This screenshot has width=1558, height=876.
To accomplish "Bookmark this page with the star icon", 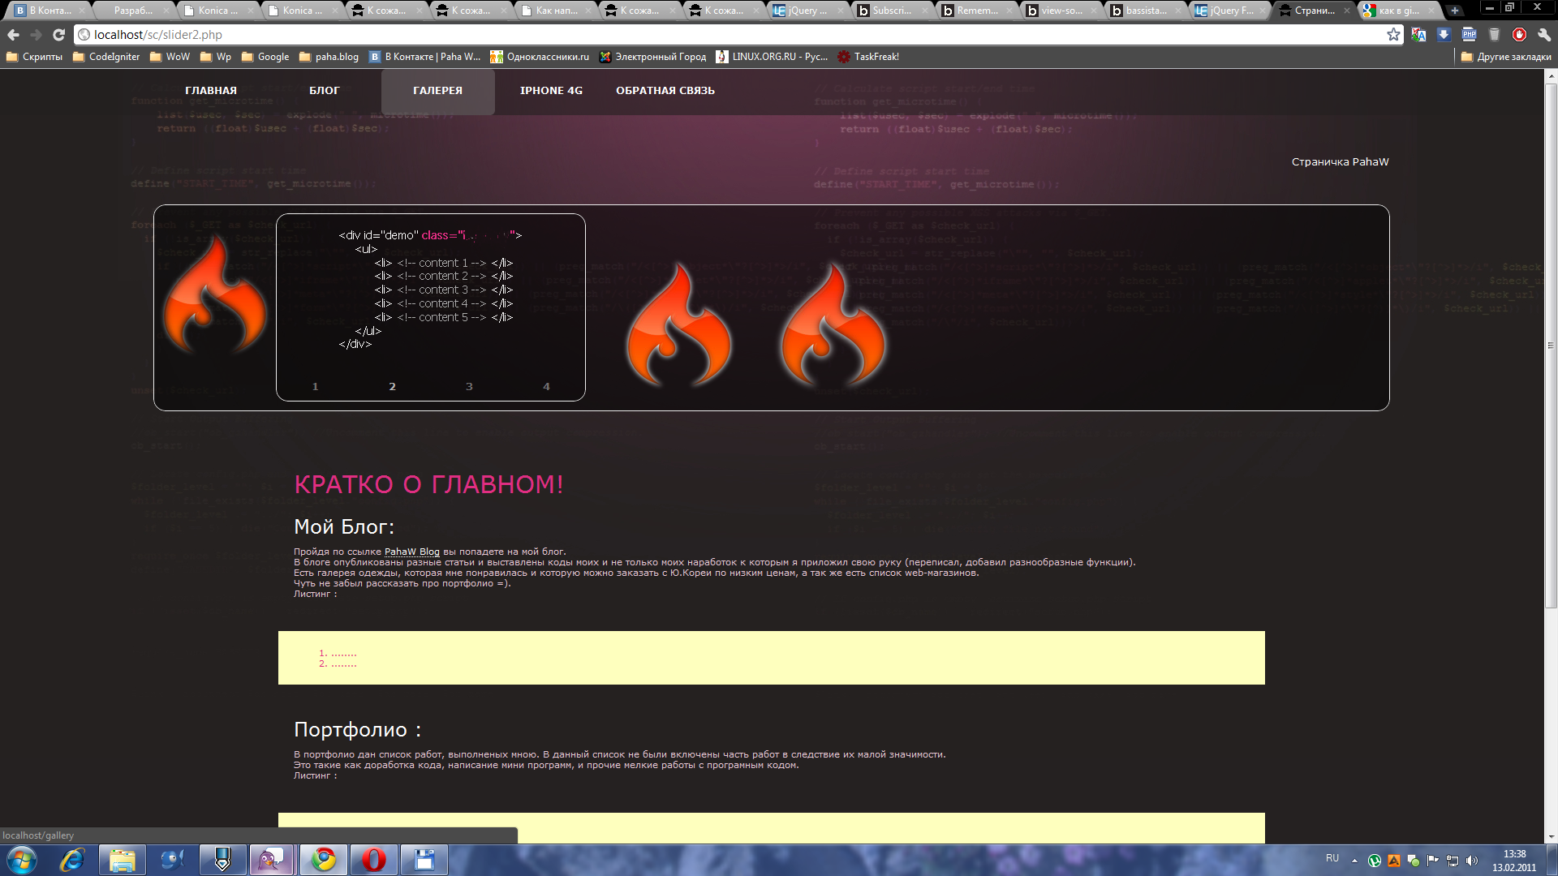I will pos(1393,35).
